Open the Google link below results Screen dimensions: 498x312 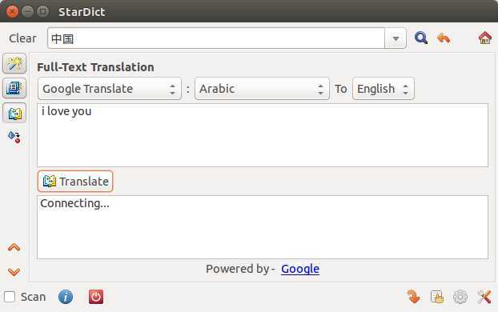pos(300,269)
